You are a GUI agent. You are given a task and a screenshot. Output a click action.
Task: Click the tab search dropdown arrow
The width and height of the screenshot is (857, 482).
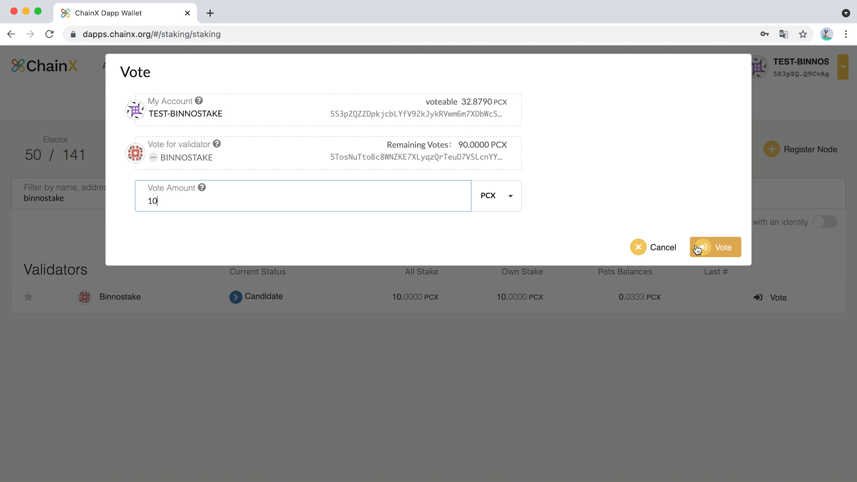pyautogui.click(x=846, y=13)
